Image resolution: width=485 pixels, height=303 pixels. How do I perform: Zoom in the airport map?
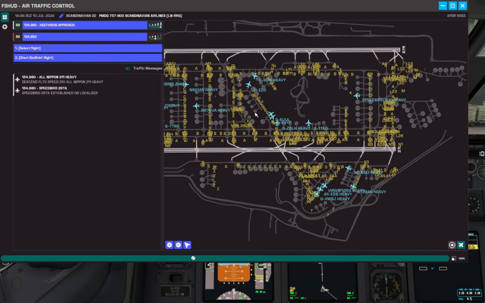(x=169, y=245)
